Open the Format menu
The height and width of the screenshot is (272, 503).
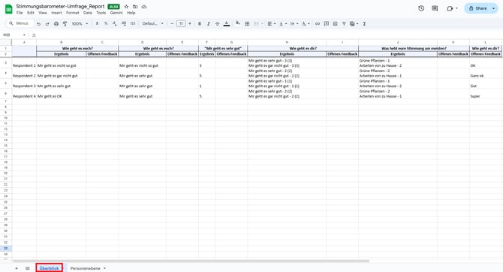[73, 13]
